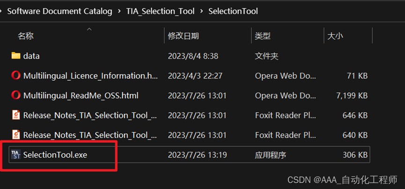Click the 646 KB size value
Image resolution: width=405 pixels, height=189 pixels.
click(355, 115)
